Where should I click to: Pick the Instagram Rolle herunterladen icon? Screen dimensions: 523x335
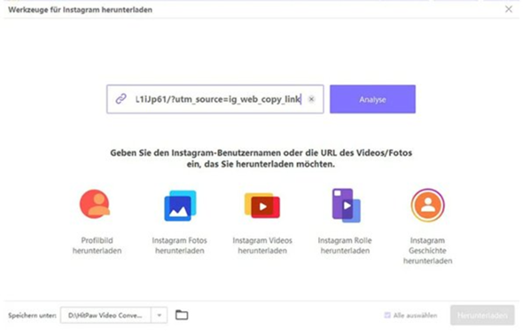point(347,206)
